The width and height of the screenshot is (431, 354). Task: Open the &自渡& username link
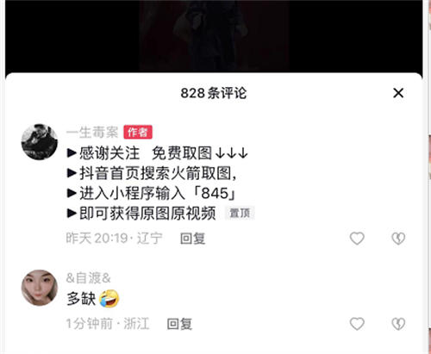pos(88,278)
